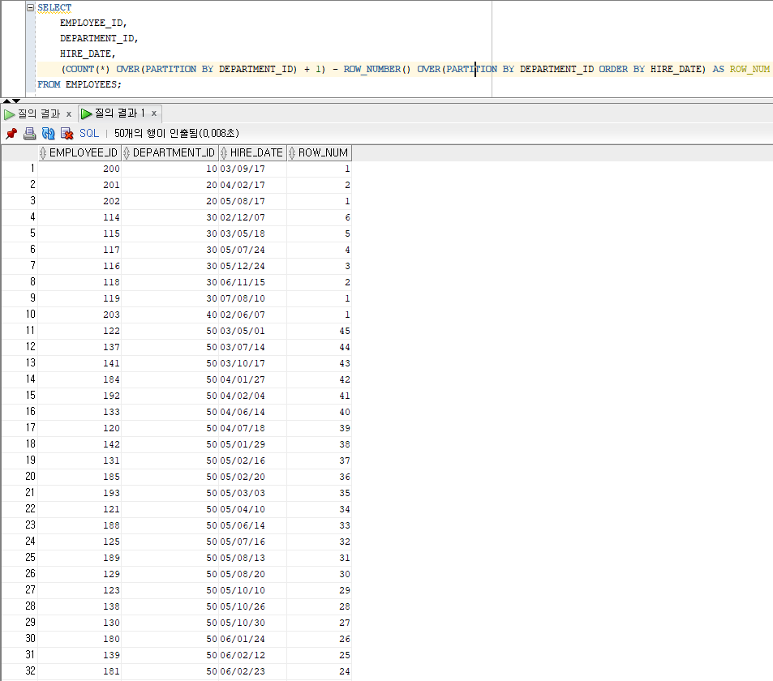Click the ROW_NUMBER() function in the query
Viewport: 773px width, 681px height.
[376, 69]
